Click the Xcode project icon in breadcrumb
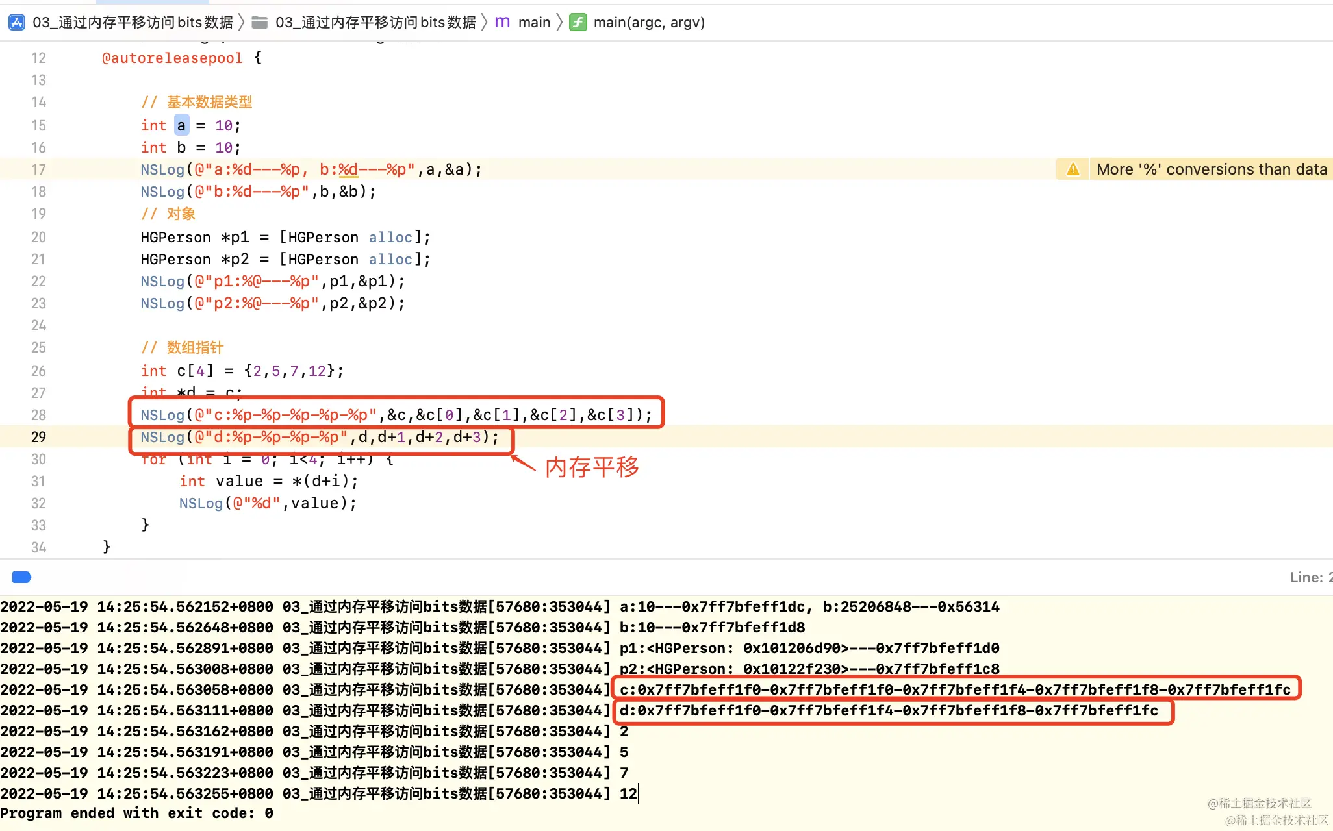 pos(16,23)
